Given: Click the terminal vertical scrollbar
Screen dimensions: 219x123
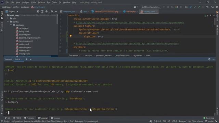Looking at the screenshot, I should [x=215, y=114].
